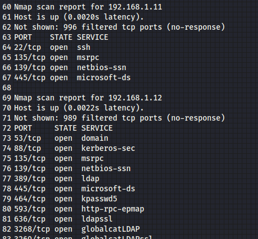Click the 'ldapssl' service text
The image size is (258, 239).
click(x=97, y=219)
